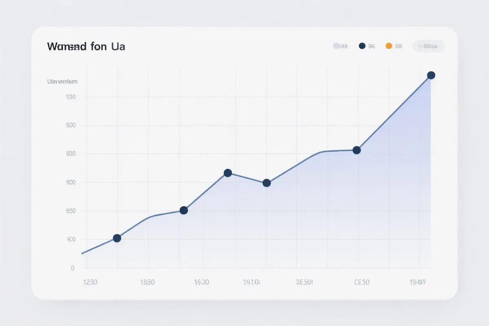The width and height of the screenshot is (489, 326).
Task: Click the highest, final data point
Action: coord(431,75)
